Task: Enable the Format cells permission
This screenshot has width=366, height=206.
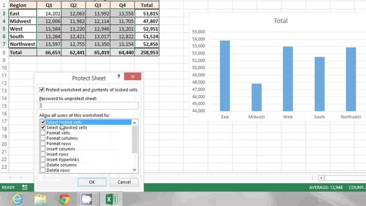Action: coord(43,133)
